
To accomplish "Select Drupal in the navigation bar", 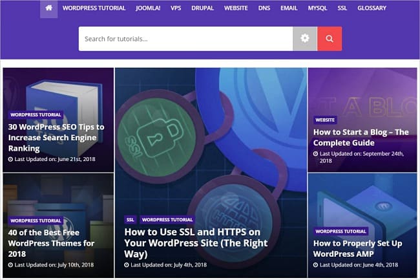I will (x=202, y=8).
